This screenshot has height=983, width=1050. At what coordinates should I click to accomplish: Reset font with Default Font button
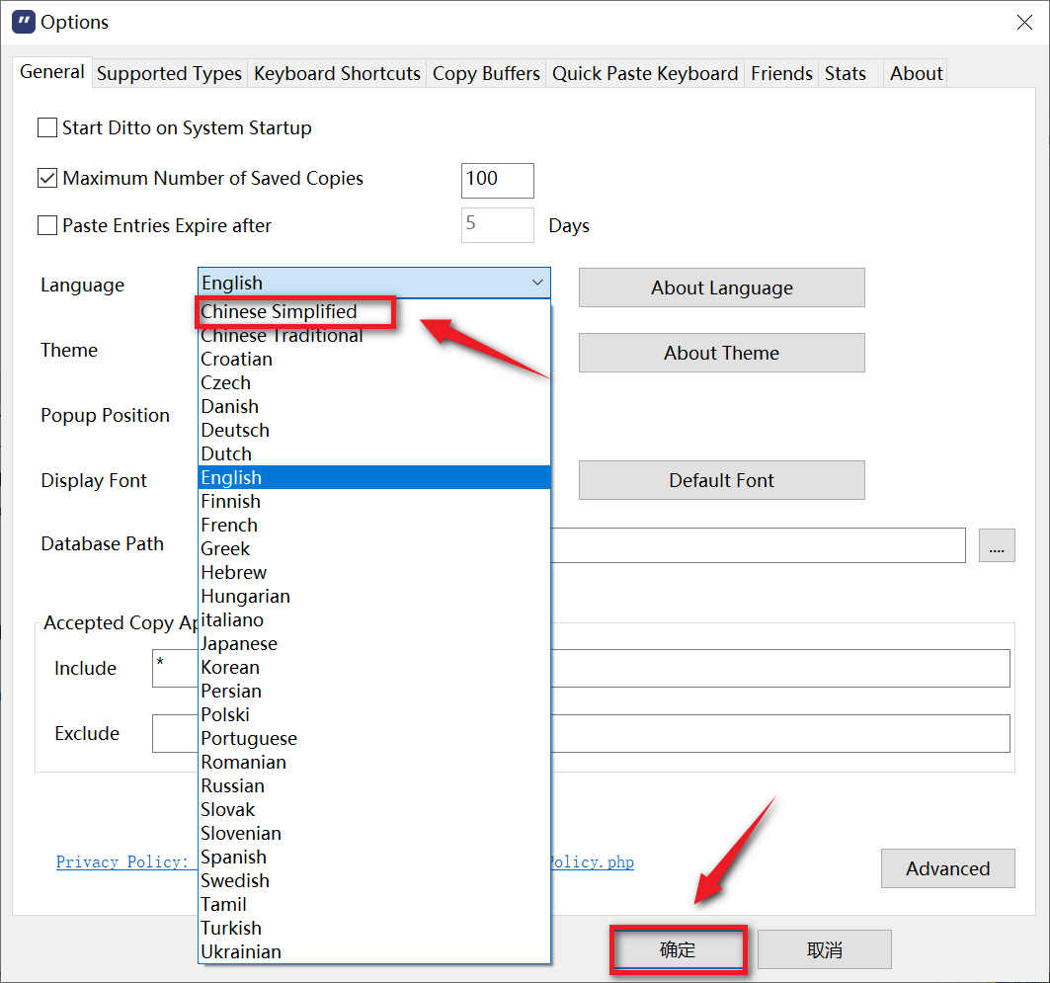[722, 480]
